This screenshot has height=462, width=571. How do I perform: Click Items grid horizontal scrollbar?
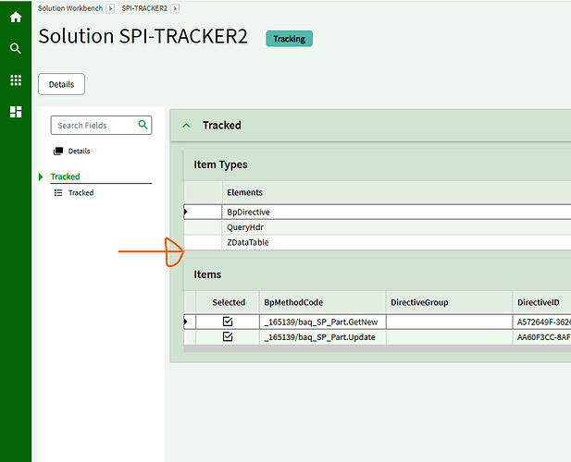pyautogui.click(x=378, y=348)
